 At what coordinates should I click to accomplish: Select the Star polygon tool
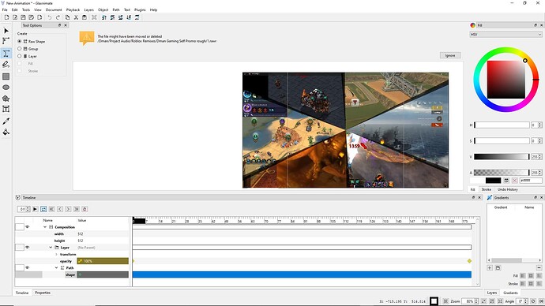click(6, 99)
